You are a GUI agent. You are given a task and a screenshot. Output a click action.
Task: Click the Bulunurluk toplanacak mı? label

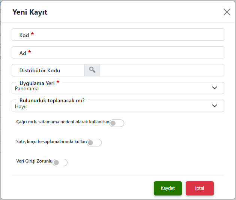tap(52, 101)
